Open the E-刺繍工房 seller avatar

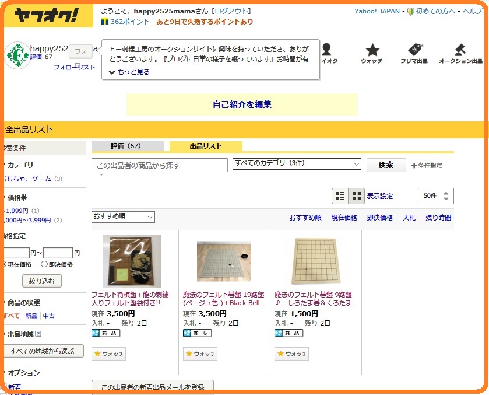[17, 55]
